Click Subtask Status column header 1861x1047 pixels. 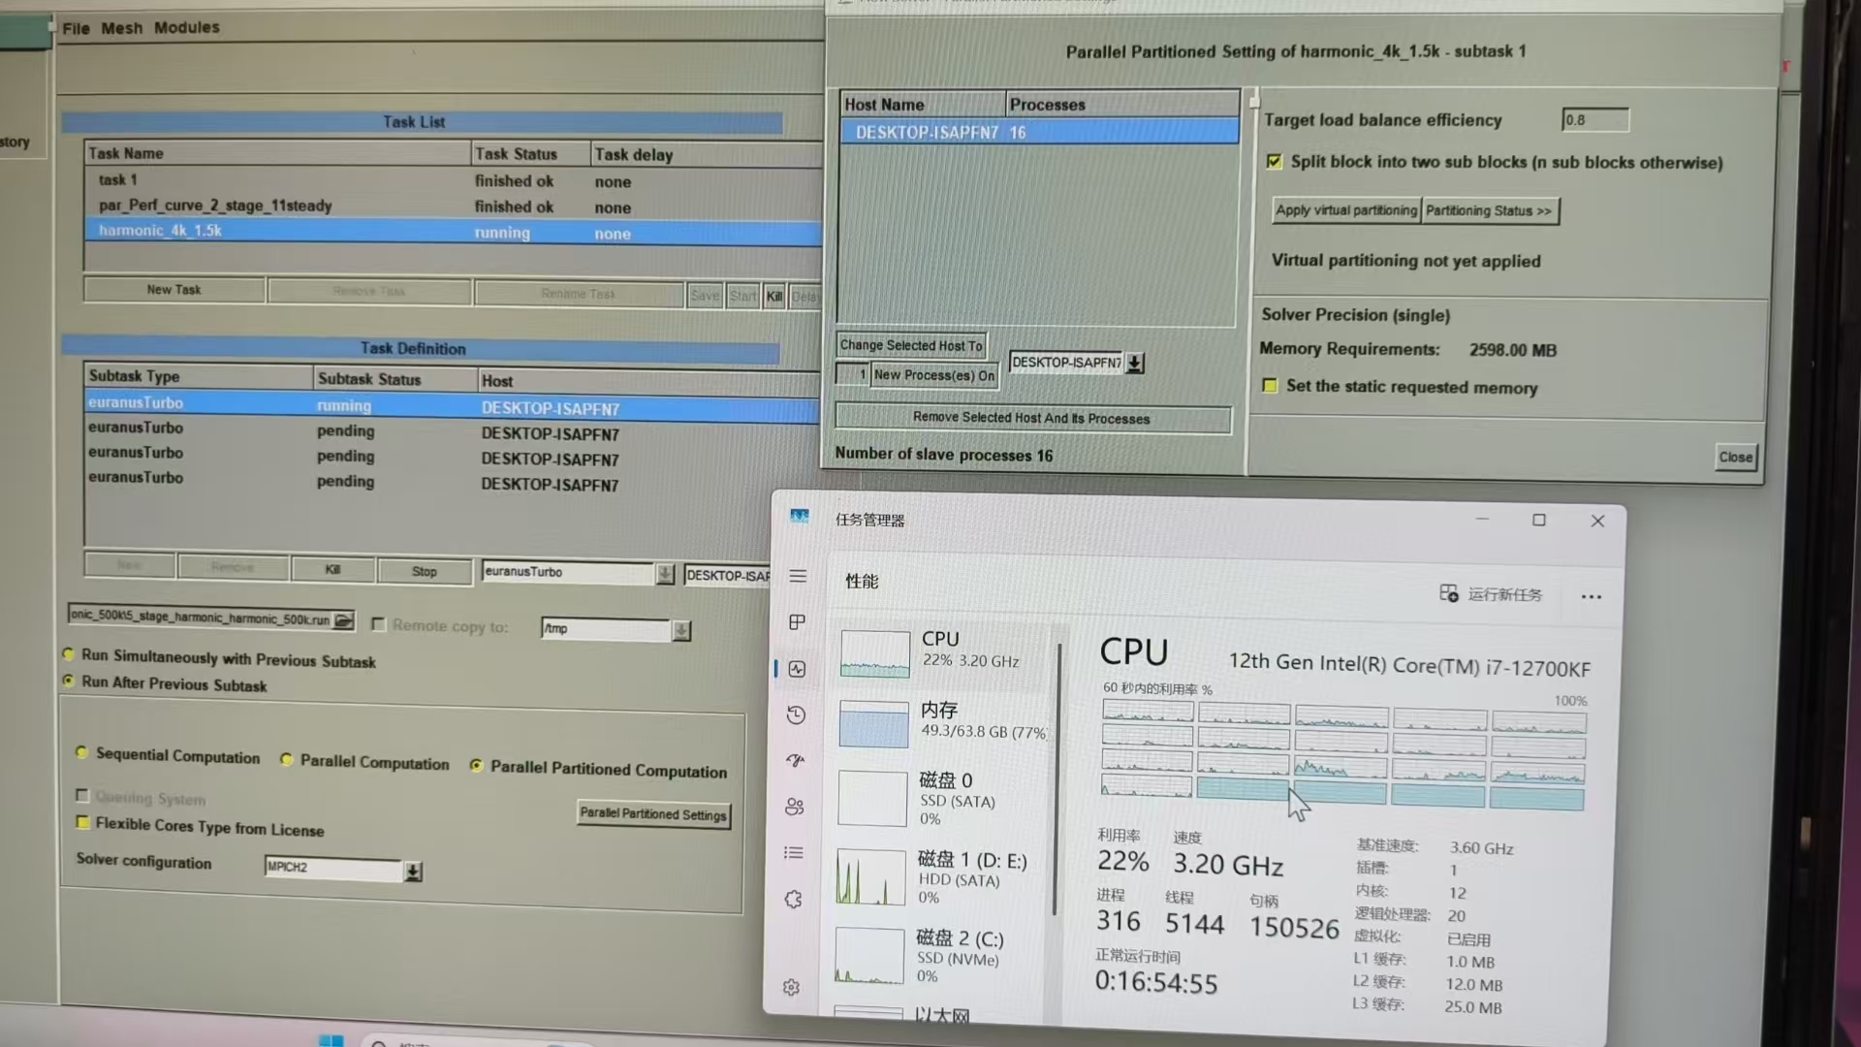pyautogui.click(x=395, y=378)
